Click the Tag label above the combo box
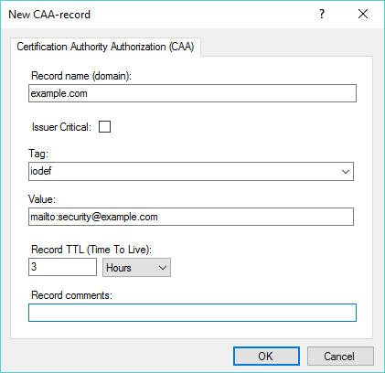This screenshot has height=373, width=385. point(38,154)
